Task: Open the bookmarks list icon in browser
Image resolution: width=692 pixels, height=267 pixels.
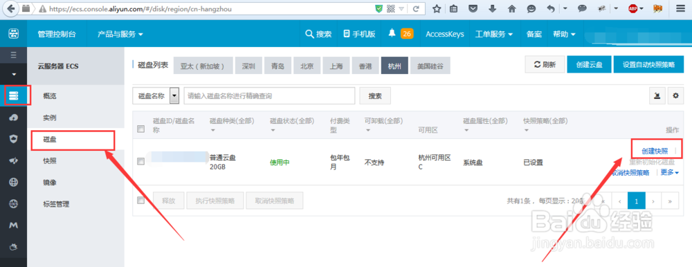Action: point(454,8)
